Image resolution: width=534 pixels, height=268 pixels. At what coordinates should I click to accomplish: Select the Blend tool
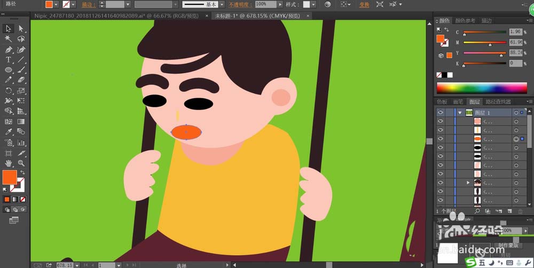coord(21,131)
